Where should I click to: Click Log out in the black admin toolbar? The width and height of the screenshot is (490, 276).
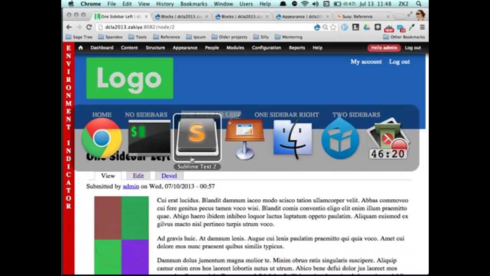[413, 48]
